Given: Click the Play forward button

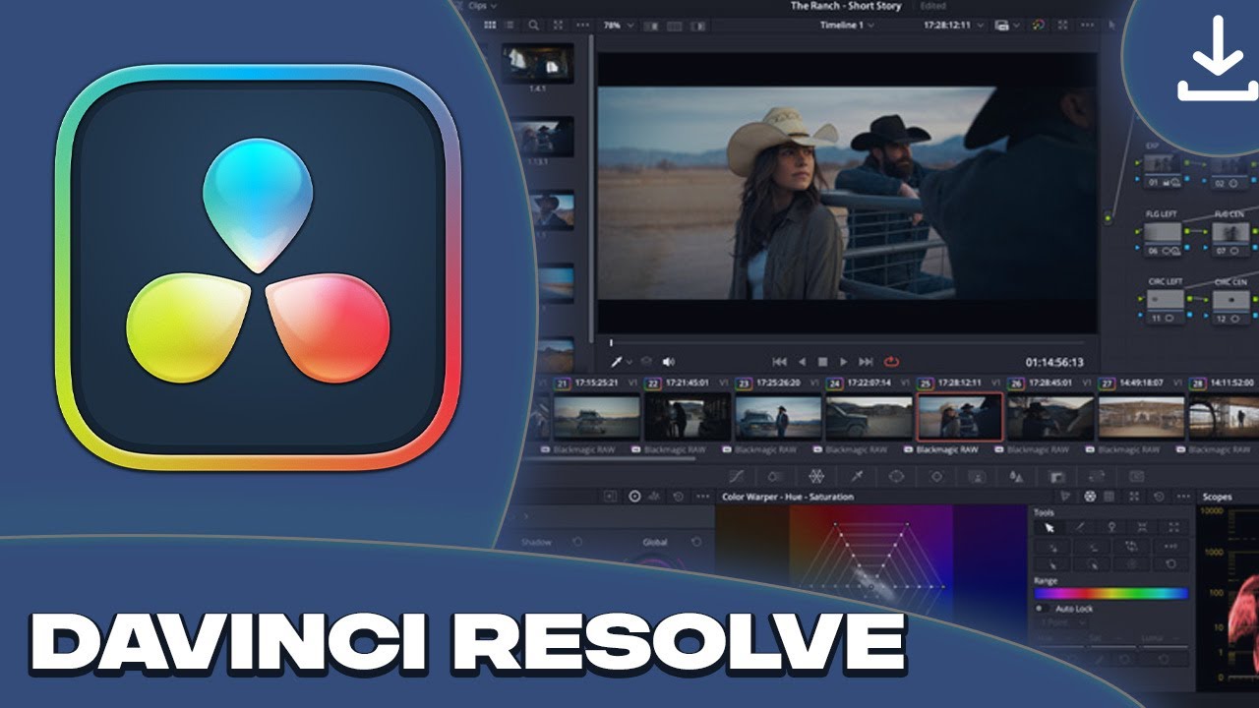Looking at the screenshot, I should tap(843, 362).
